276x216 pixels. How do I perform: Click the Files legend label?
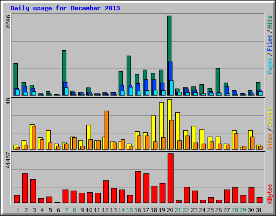(270, 43)
